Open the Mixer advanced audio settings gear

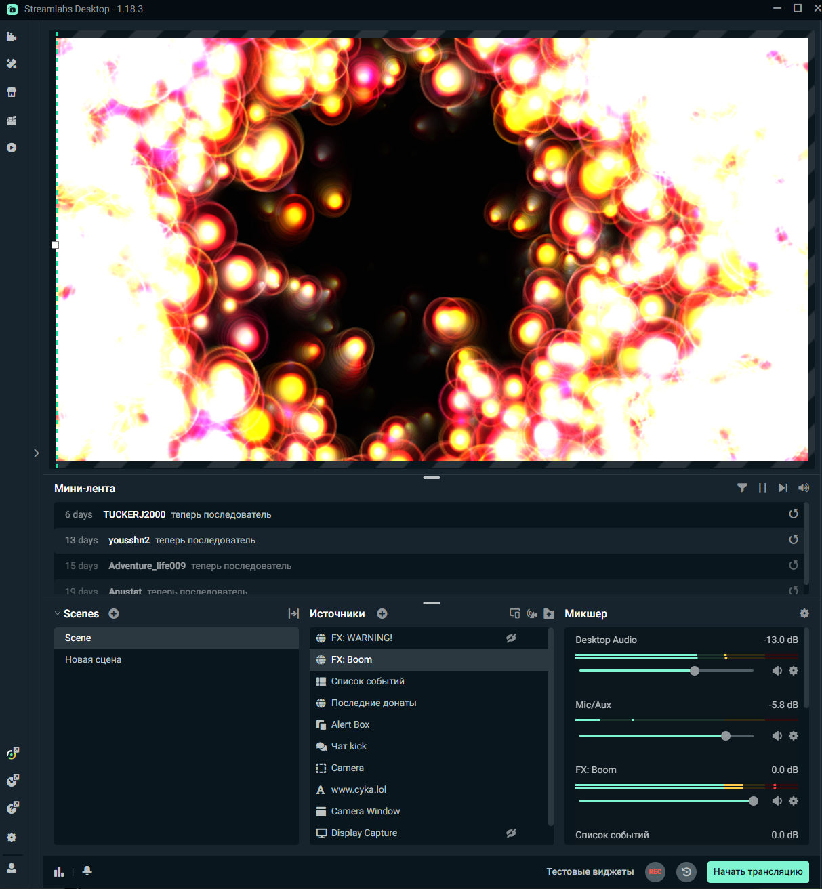coord(804,613)
